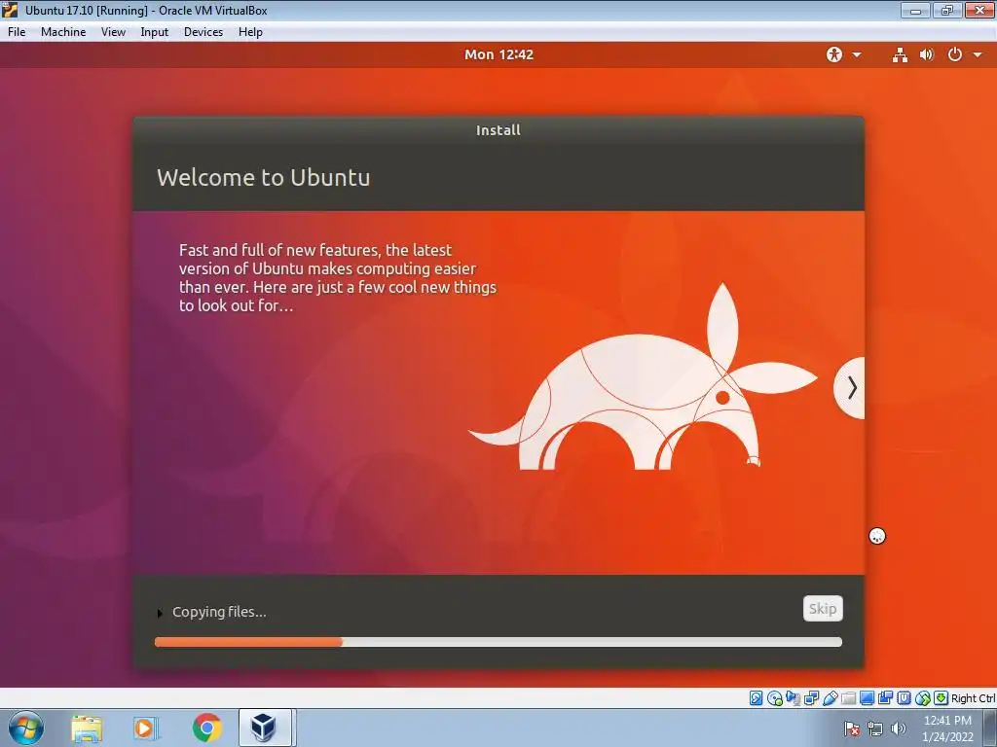This screenshot has width=997, height=747.
Task: Click the Welcome to Ubuntu heading
Action: pos(263,177)
